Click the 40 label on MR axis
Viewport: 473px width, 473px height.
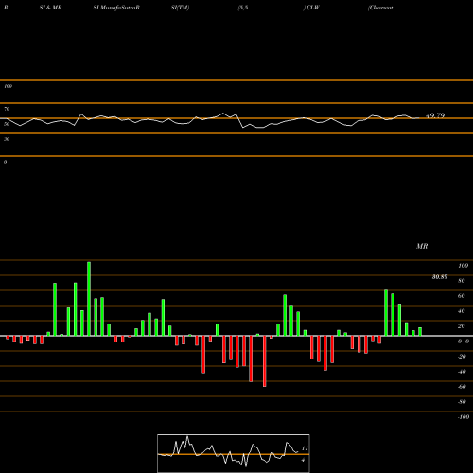462,311
